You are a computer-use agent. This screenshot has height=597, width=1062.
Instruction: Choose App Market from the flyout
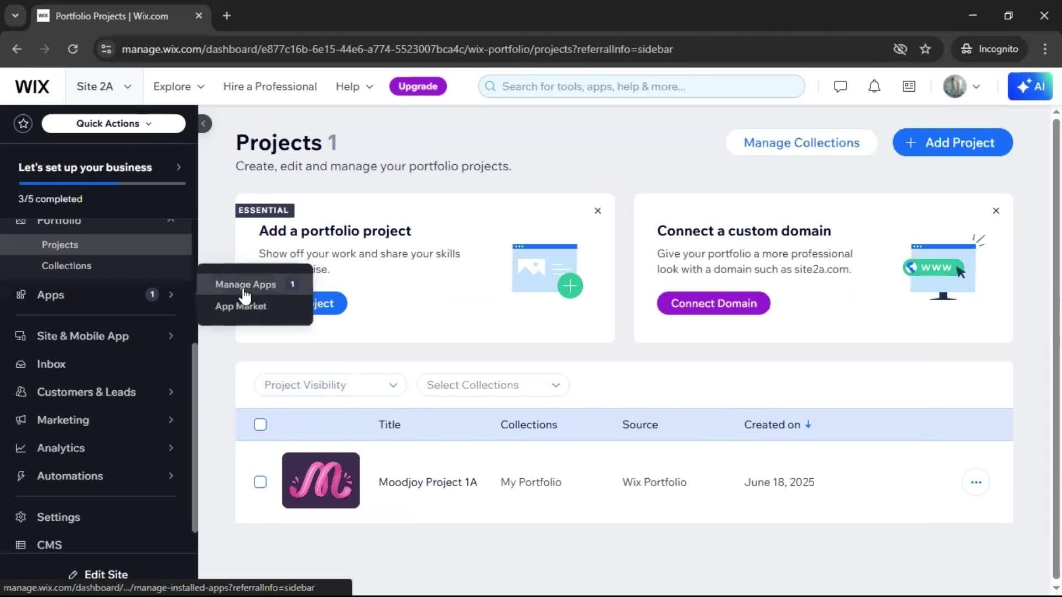point(255,306)
